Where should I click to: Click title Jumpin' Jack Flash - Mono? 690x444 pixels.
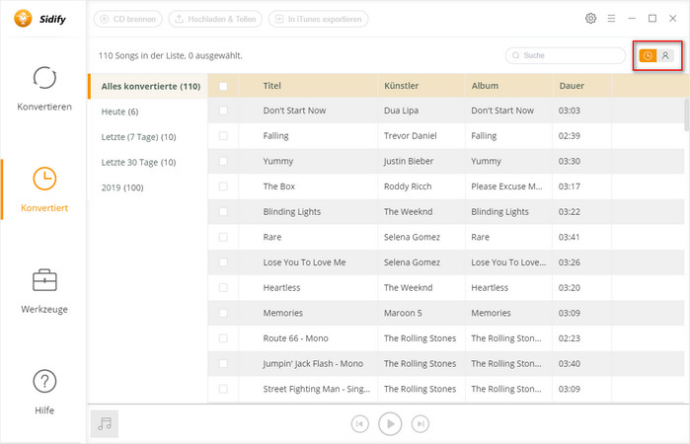(x=313, y=364)
